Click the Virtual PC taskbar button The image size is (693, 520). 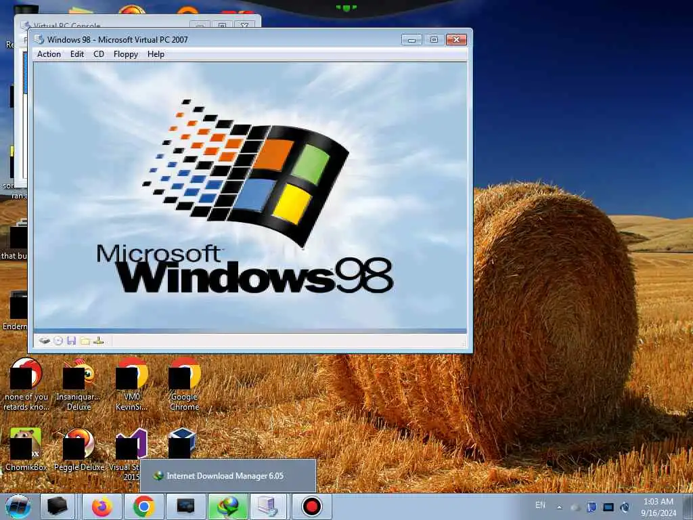pos(269,506)
